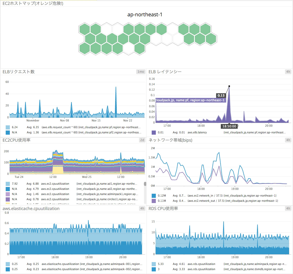Click the 0.13 peak point on latency graph
The image size is (293, 274).
pos(229,86)
